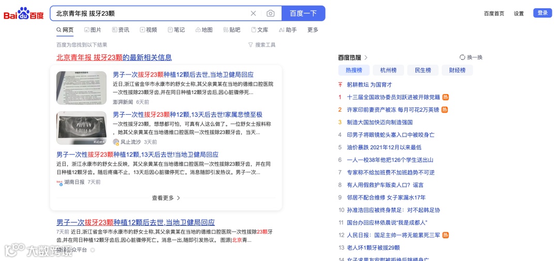Click 风止流沙 author avatar
The image size is (558, 261).
pyautogui.click(x=116, y=142)
